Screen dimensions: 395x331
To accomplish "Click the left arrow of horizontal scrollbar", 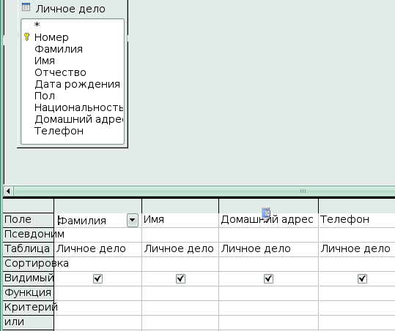I will (x=8, y=191).
